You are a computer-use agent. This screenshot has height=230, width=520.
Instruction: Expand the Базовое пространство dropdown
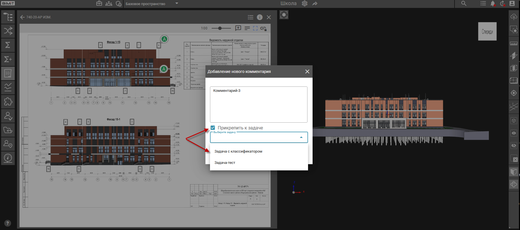(177, 4)
